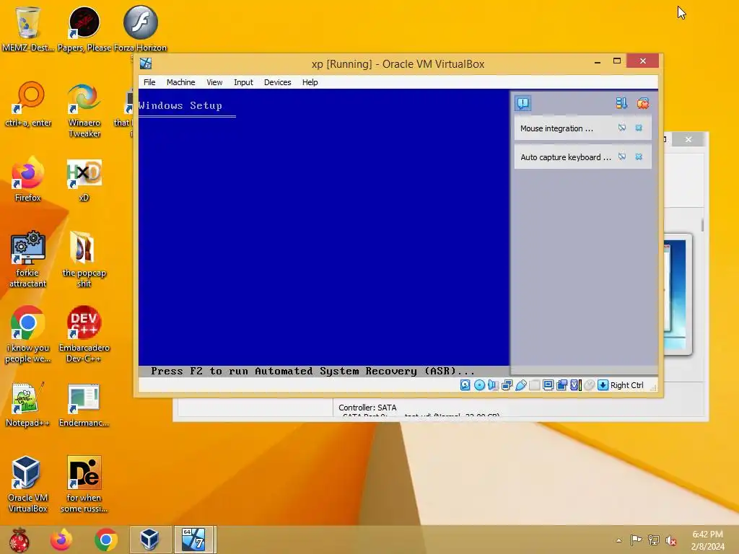The height and width of the screenshot is (554, 739).
Task: Click the delete all notifications icon
Action: [643, 103]
